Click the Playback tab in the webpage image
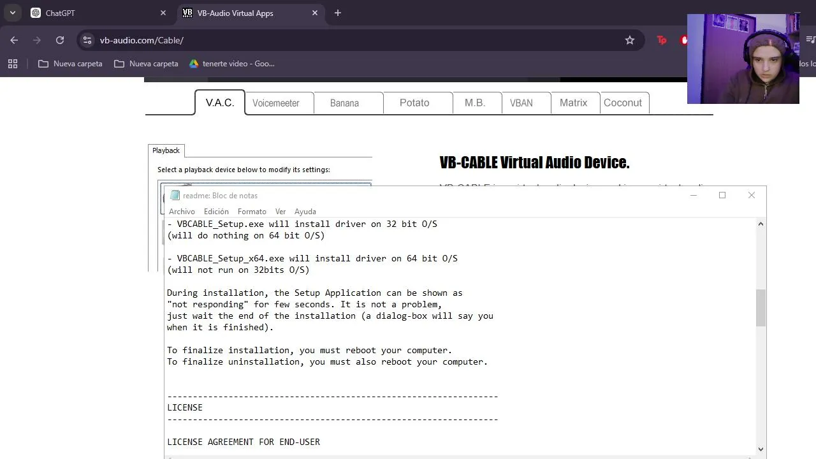The width and height of the screenshot is (816, 459). click(x=166, y=150)
